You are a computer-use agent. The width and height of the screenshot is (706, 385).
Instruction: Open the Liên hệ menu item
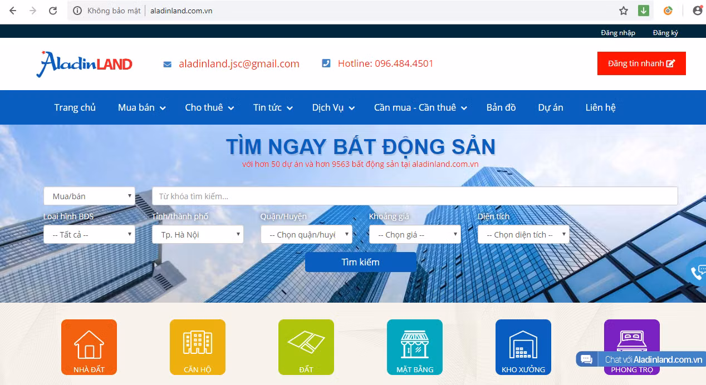point(600,107)
